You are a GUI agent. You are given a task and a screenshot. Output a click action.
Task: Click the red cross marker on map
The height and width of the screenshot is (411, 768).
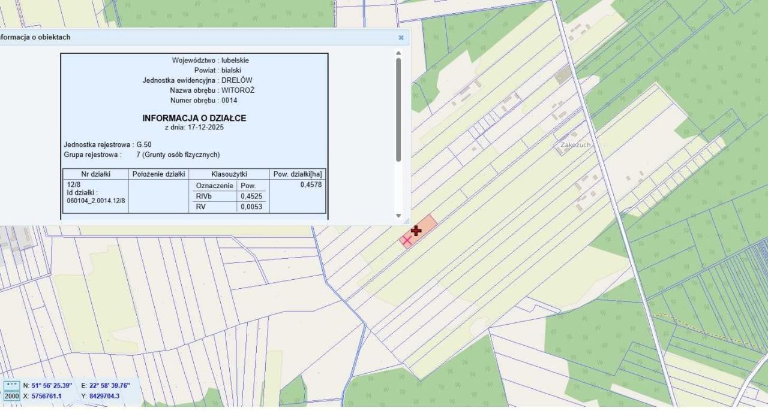[416, 231]
